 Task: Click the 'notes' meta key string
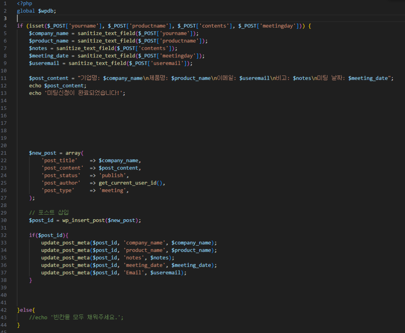[135, 258]
